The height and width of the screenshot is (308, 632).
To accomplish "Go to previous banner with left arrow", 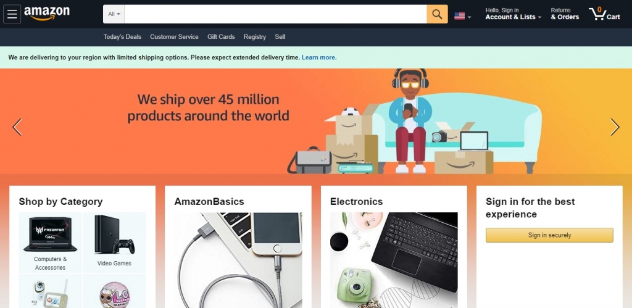I will 17,127.
